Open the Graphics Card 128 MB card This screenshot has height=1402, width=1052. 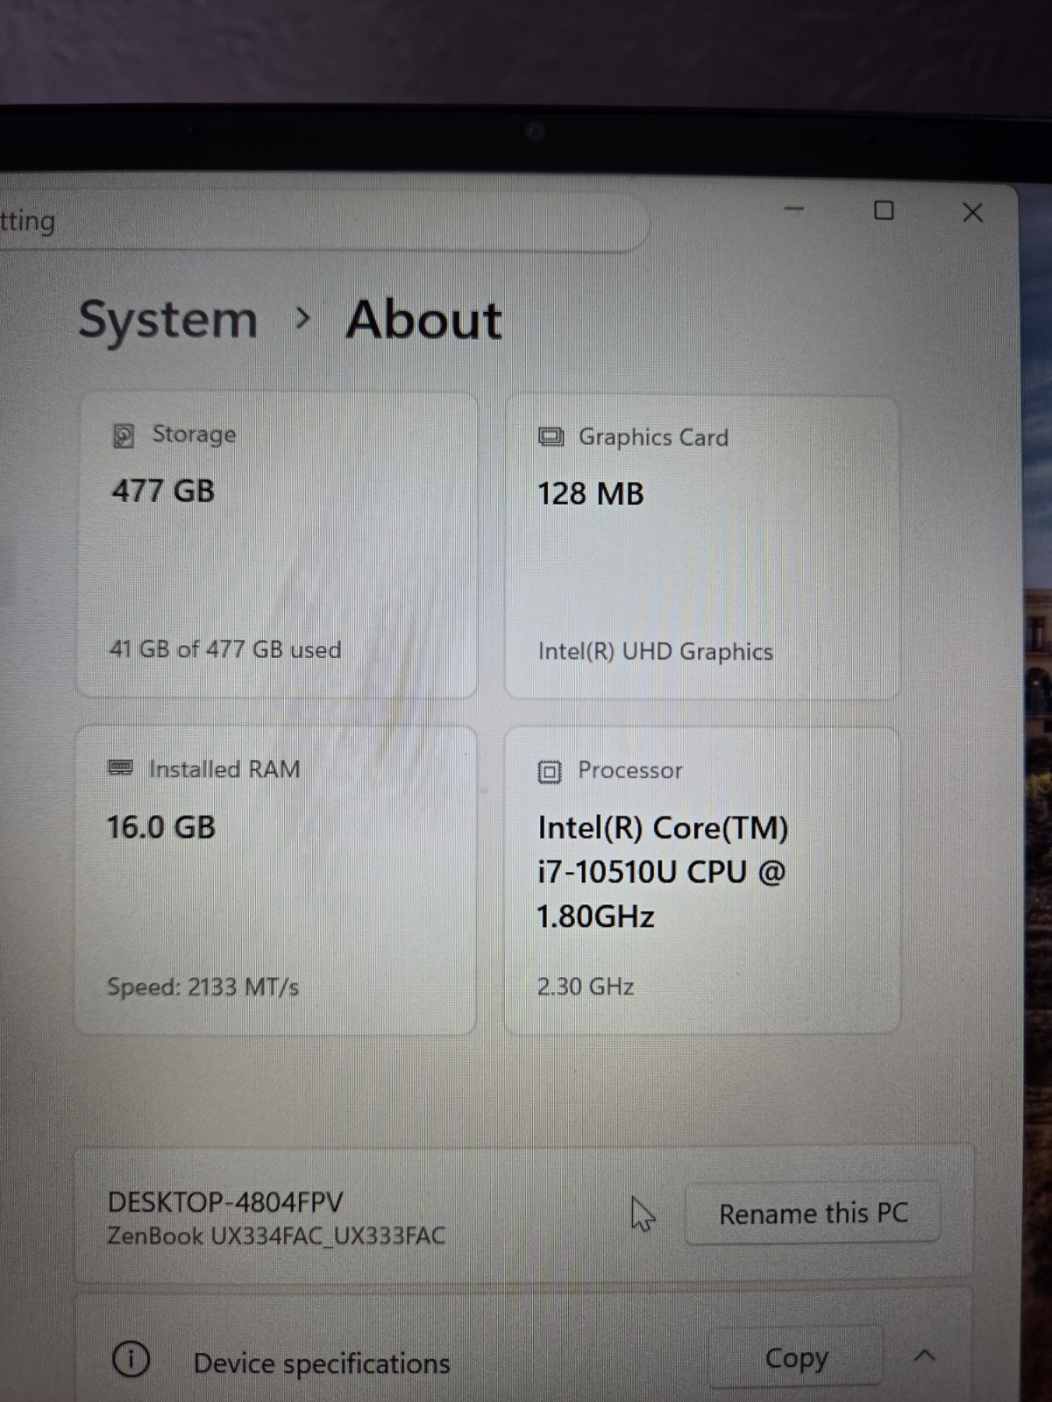coord(702,548)
